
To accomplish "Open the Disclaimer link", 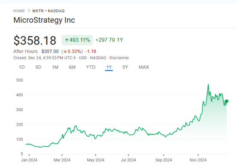I will click(x=119, y=58).
